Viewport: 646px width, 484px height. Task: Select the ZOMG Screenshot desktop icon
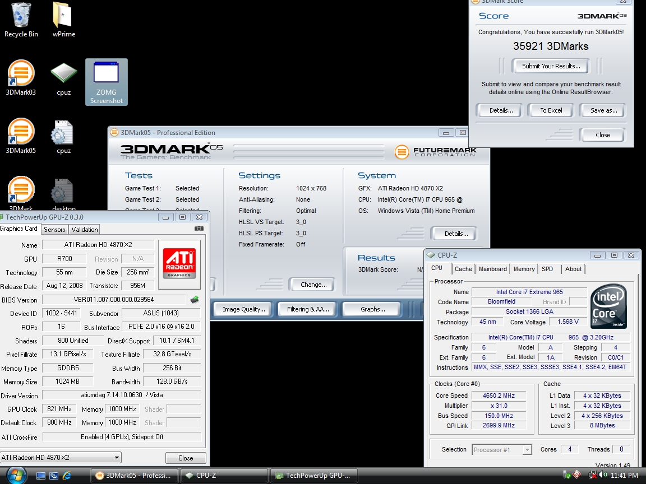pyautogui.click(x=107, y=82)
